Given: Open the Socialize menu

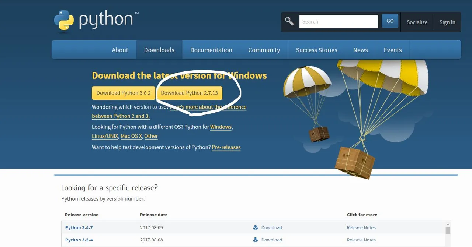Looking at the screenshot, I should click(417, 22).
